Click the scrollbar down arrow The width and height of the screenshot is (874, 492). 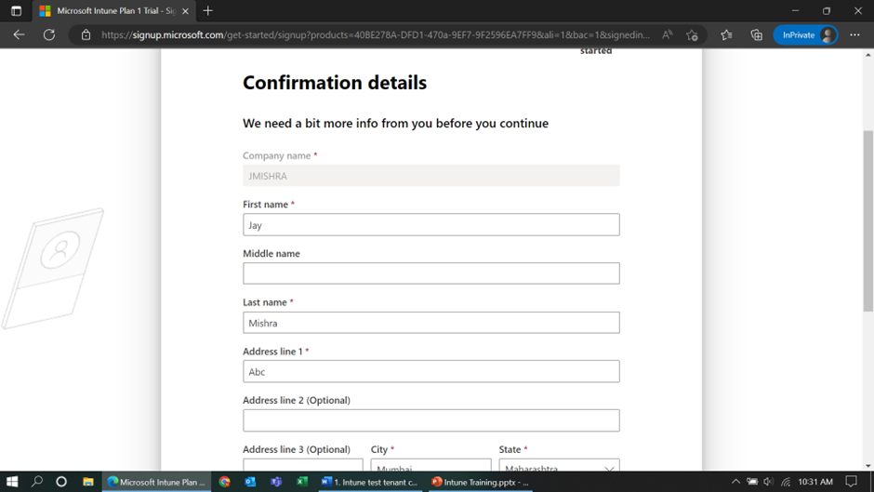(x=867, y=466)
